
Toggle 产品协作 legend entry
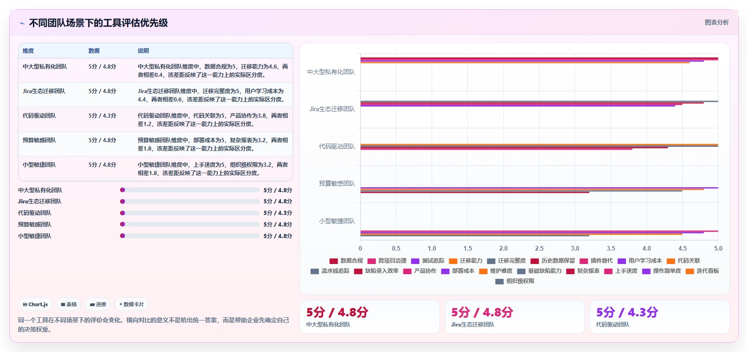tap(420, 271)
